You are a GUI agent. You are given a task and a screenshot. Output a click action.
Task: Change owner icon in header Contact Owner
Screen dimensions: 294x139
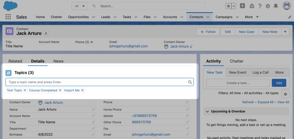coord(192,46)
